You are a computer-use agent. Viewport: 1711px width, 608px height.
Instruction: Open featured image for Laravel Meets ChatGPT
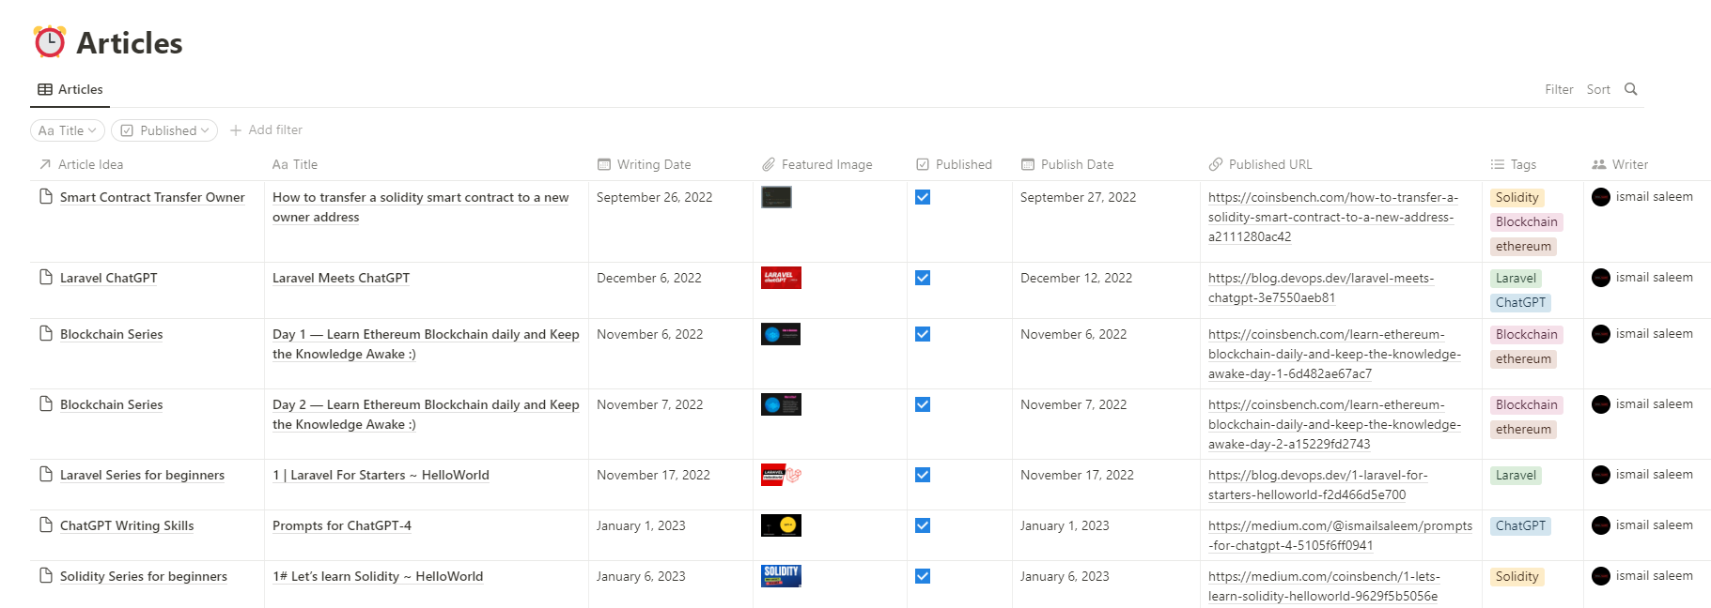pos(781,278)
